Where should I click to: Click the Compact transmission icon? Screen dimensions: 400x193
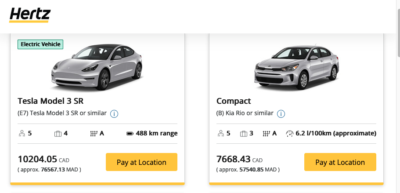coord(266,133)
